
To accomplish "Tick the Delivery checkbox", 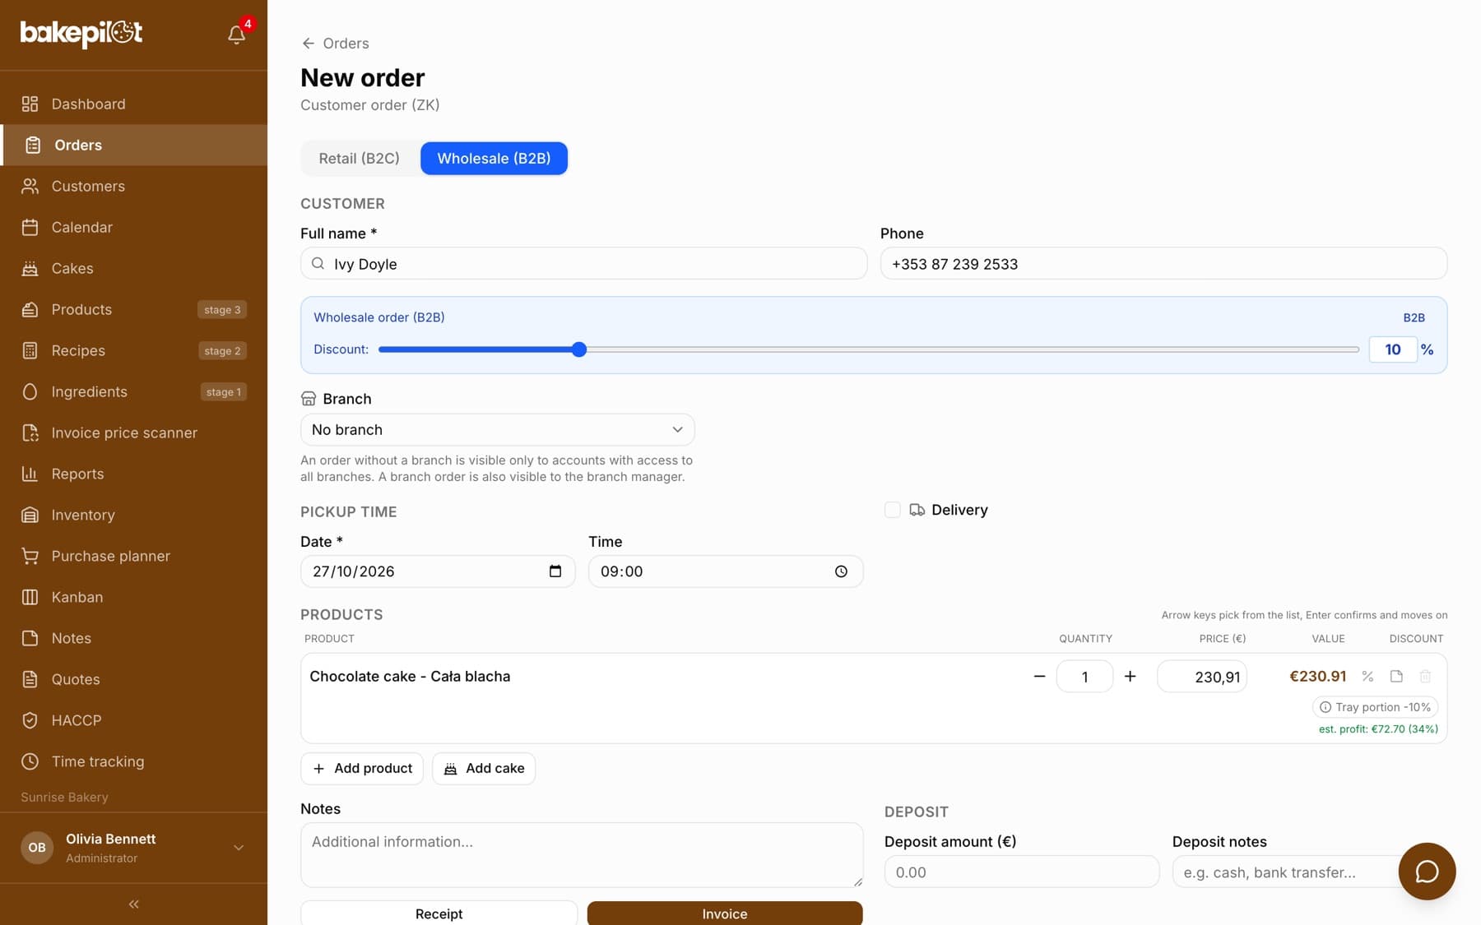I will tap(892, 510).
